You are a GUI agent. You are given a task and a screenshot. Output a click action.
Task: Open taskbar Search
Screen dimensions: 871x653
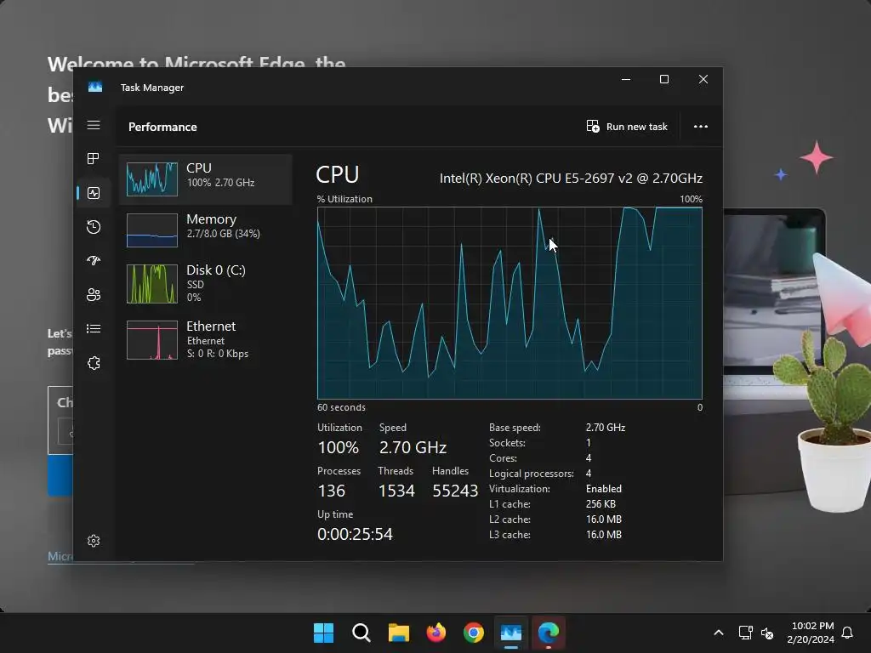tap(361, 633)
